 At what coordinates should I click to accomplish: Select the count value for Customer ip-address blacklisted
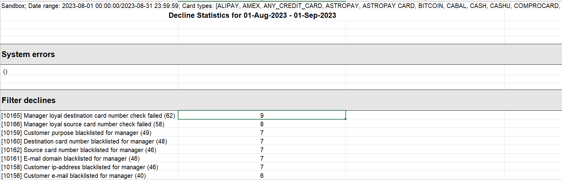point(262,167)
